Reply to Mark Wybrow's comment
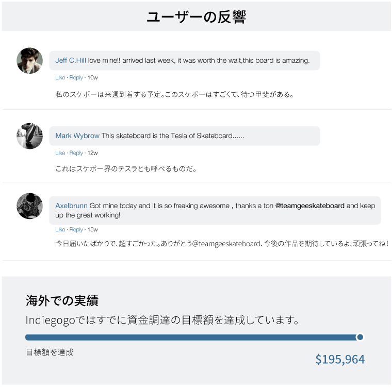 click(76, 153)
